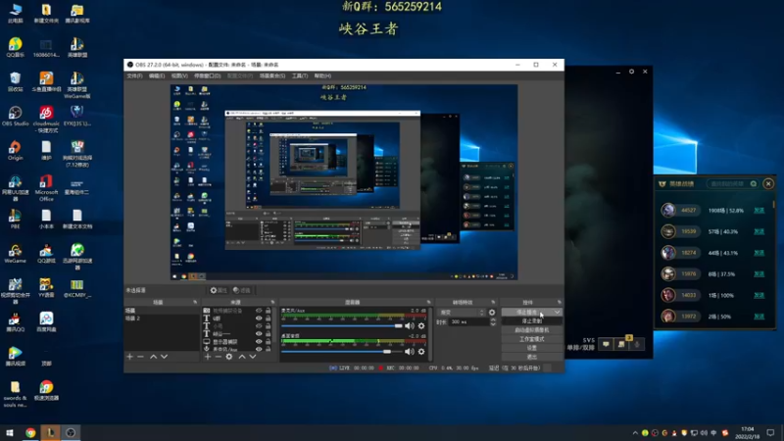This screenshot has height=441, width=784.
Task: Move the source up in Sources panel
Action: (x=242, y=357)
